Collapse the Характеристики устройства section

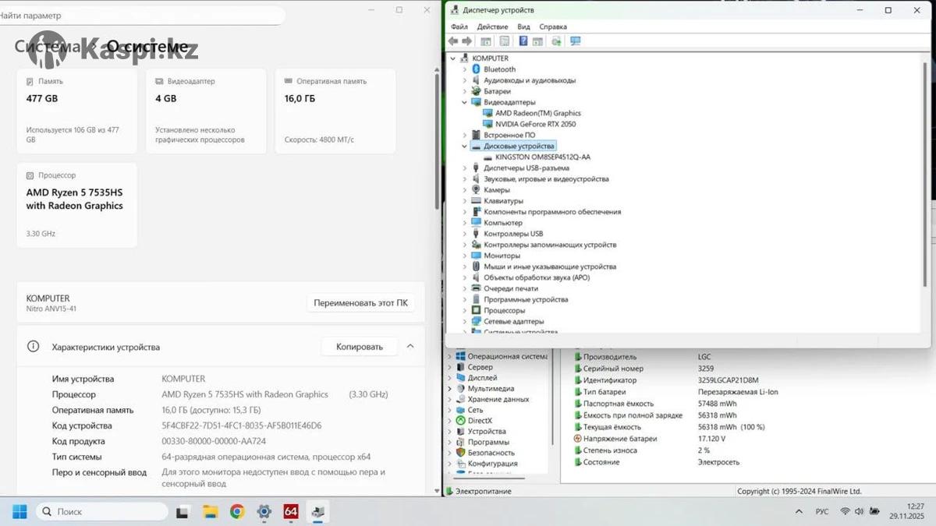[x=410, y=347]
